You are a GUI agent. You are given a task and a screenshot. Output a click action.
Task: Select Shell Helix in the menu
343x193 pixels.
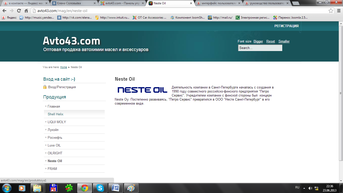74,114
